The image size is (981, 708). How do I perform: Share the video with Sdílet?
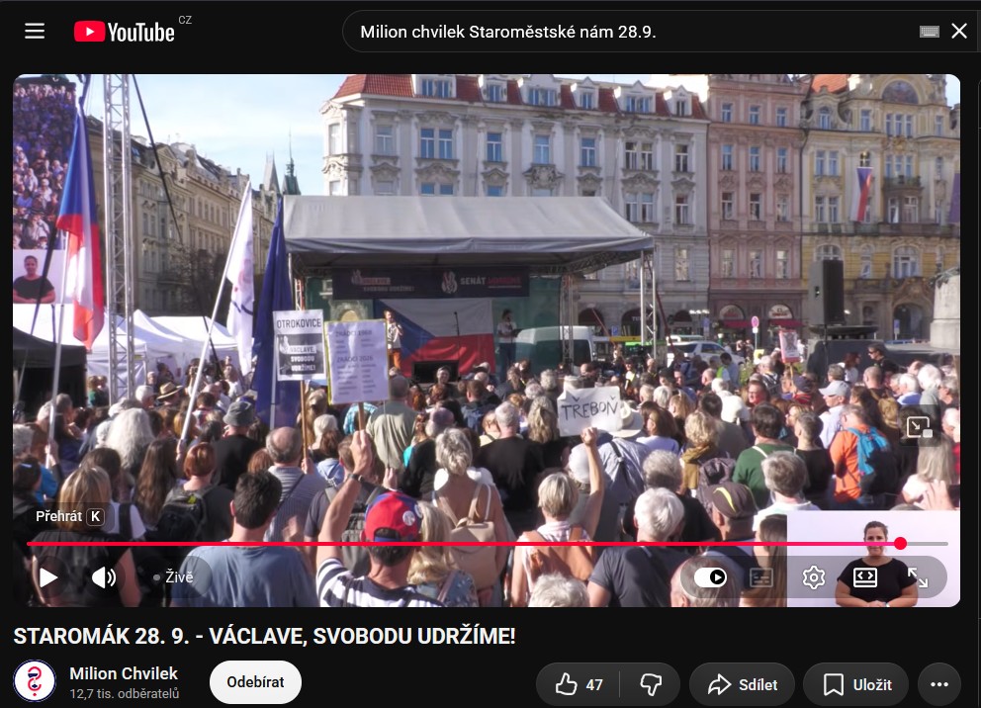coord(742,685)
